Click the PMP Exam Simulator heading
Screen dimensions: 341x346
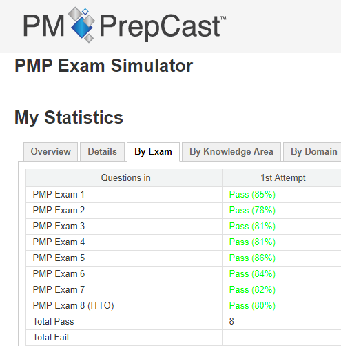click(x=103, y=66)
